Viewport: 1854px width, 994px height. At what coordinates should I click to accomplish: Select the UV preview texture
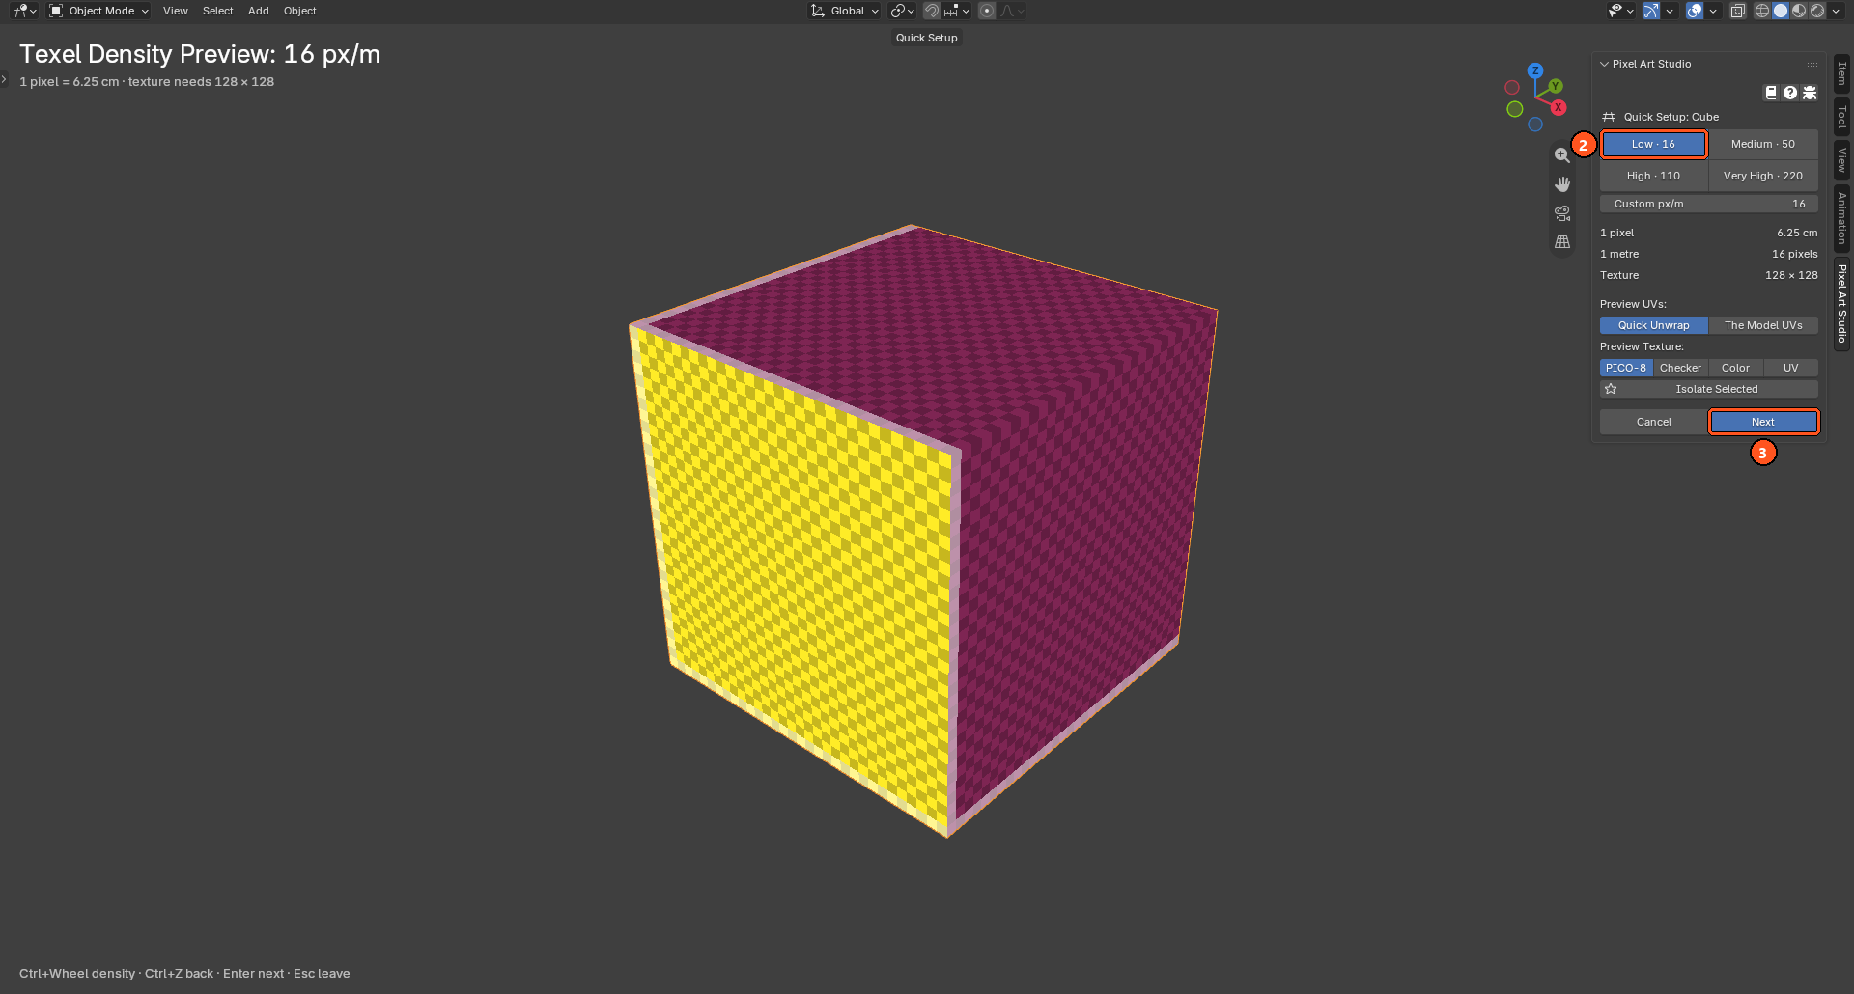[1791, 368]
